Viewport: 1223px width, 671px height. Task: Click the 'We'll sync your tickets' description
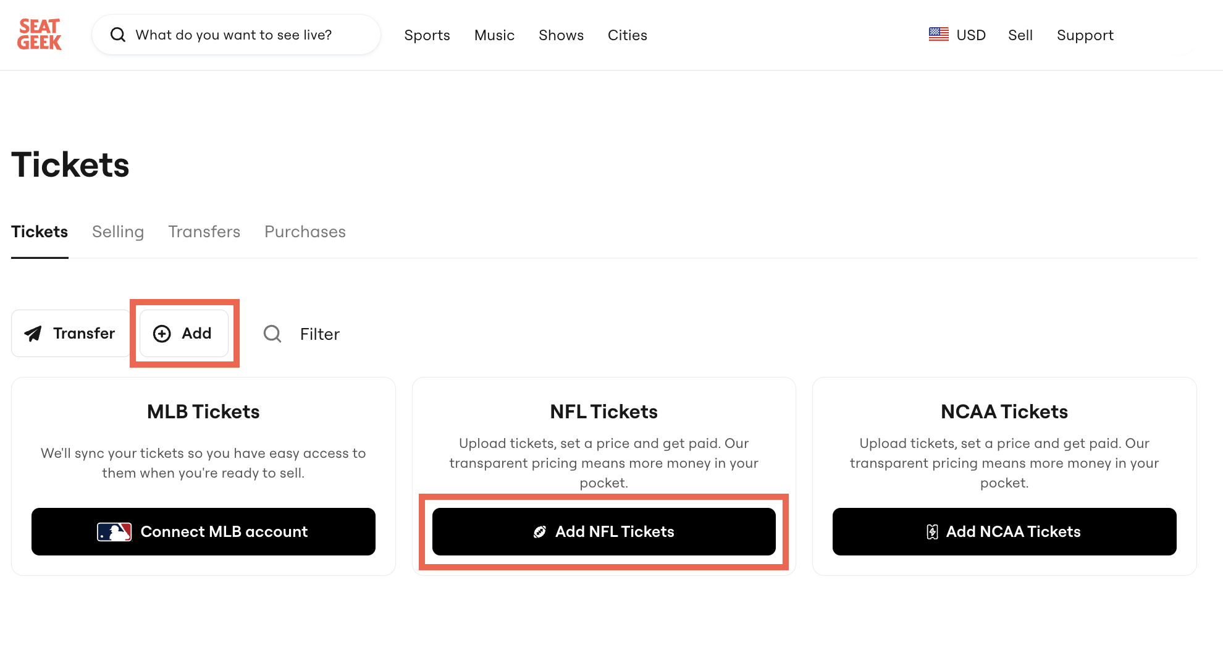click(x=203, y=463)
